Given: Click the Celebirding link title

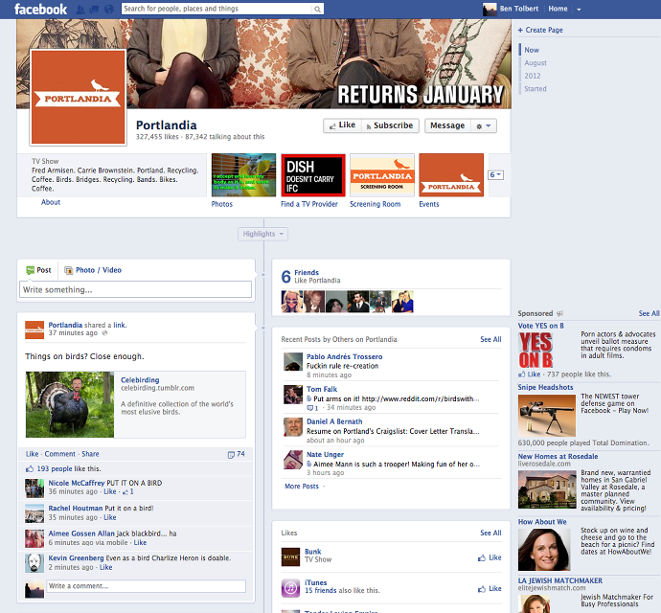Looking at the screenshot, I should point(140,380).
